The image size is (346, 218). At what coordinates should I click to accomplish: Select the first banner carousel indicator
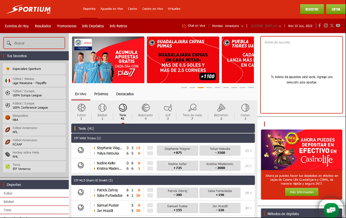point(184,87)
